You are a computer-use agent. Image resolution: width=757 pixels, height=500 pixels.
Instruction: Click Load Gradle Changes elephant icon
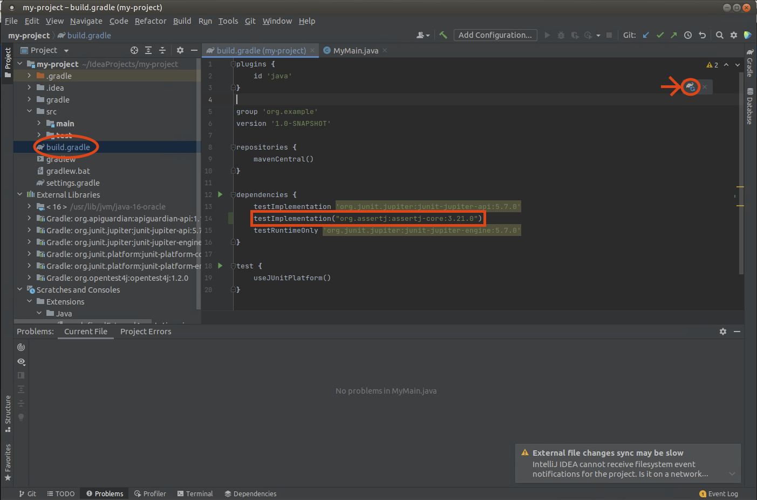691,86
